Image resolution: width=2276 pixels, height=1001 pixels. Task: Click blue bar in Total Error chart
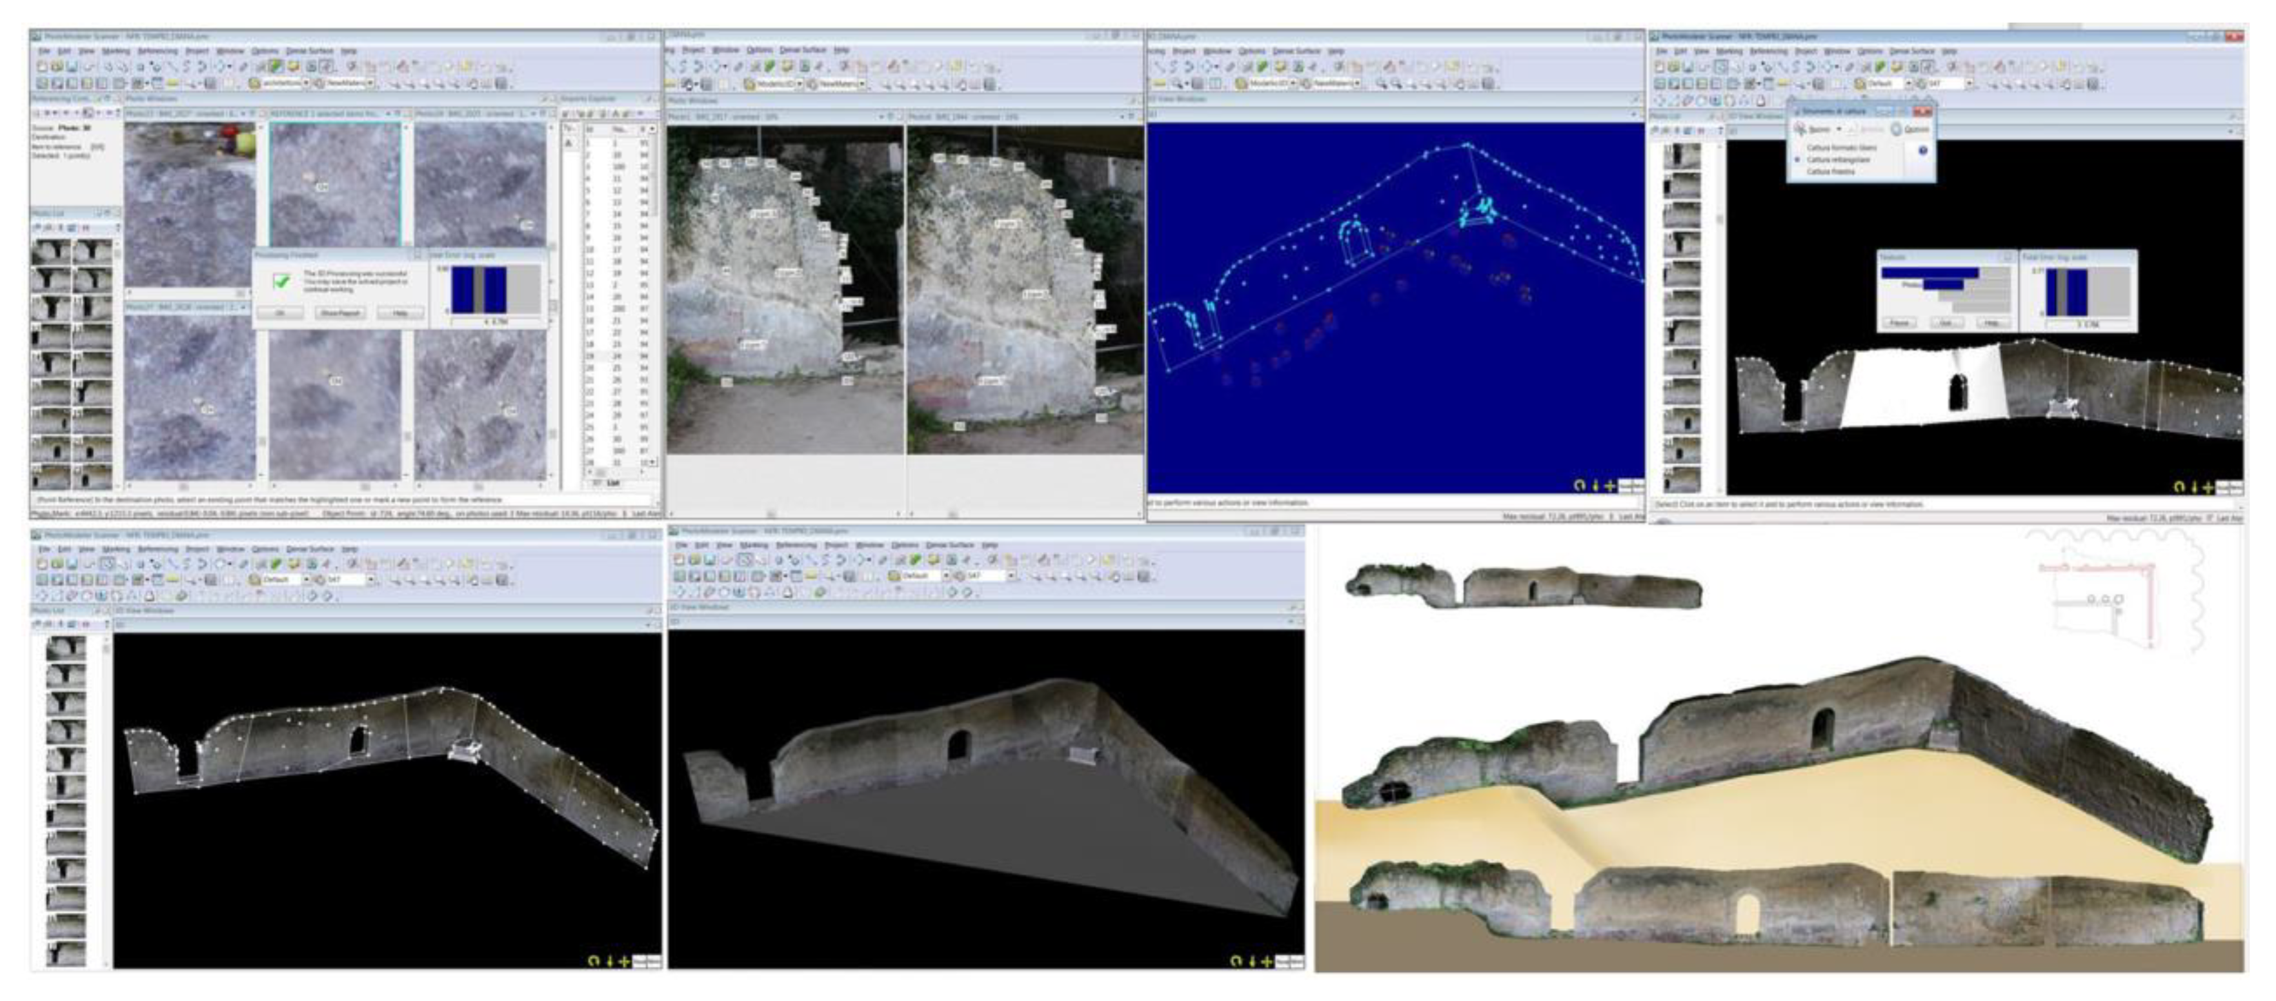[2077, 292]
